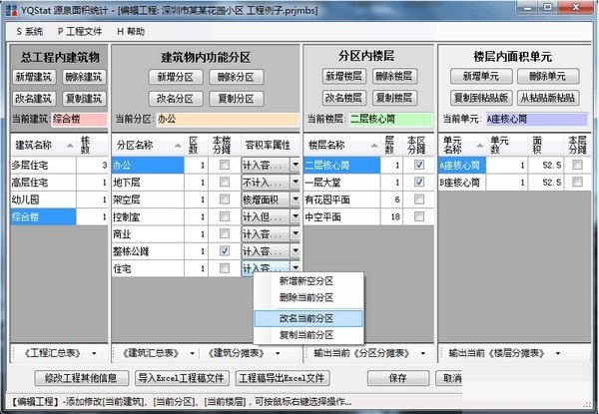Open 容积率属性 dropdown for 商业 row
This screenshot has height=414, width=599.
[295, 233]
